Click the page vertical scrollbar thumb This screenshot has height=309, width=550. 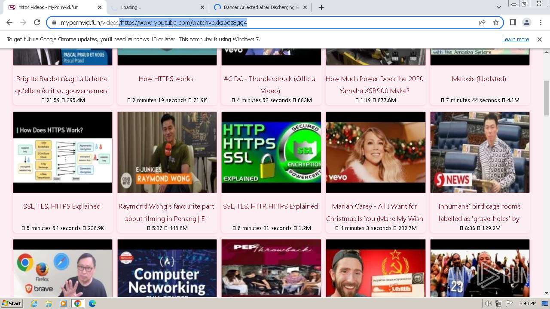coord(547,98)
